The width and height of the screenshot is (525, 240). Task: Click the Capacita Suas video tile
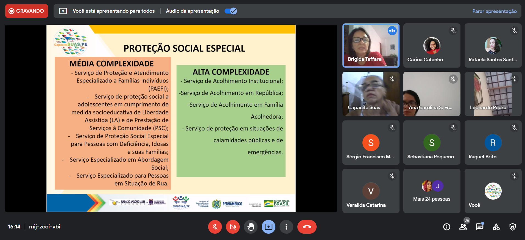pyautogui.click(x=371, y=94)
